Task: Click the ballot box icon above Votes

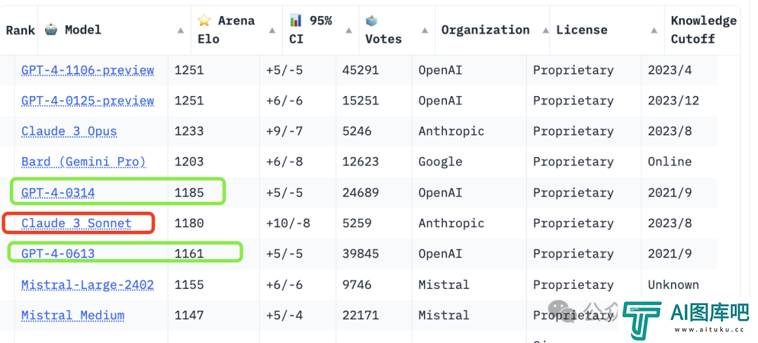Action: [x=372, y=20]
